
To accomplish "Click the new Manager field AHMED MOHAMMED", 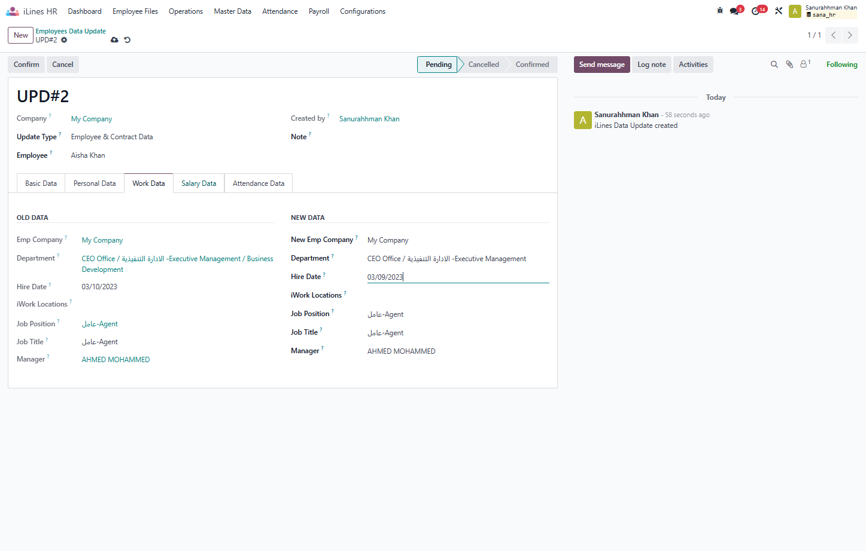I will coord(458,351).
